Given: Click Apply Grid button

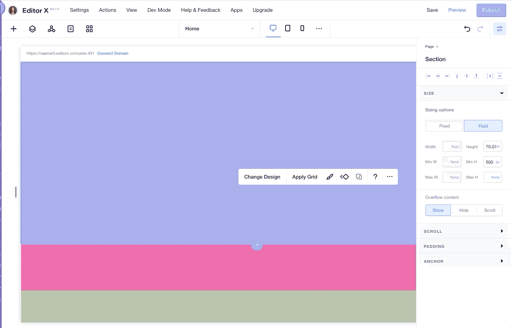Looking at the screenshot, I should point(305,177).
